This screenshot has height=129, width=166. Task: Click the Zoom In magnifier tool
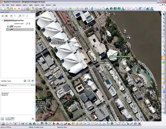(x=164, y=46)
